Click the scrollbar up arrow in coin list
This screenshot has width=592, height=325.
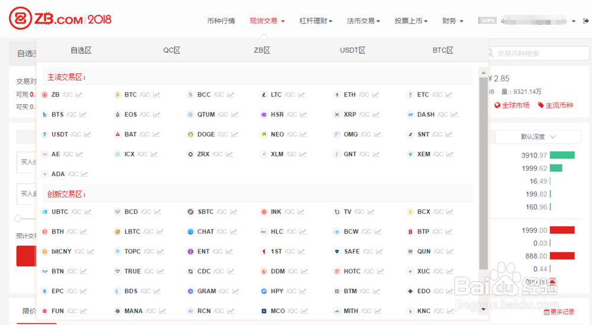tap(483, 72)
